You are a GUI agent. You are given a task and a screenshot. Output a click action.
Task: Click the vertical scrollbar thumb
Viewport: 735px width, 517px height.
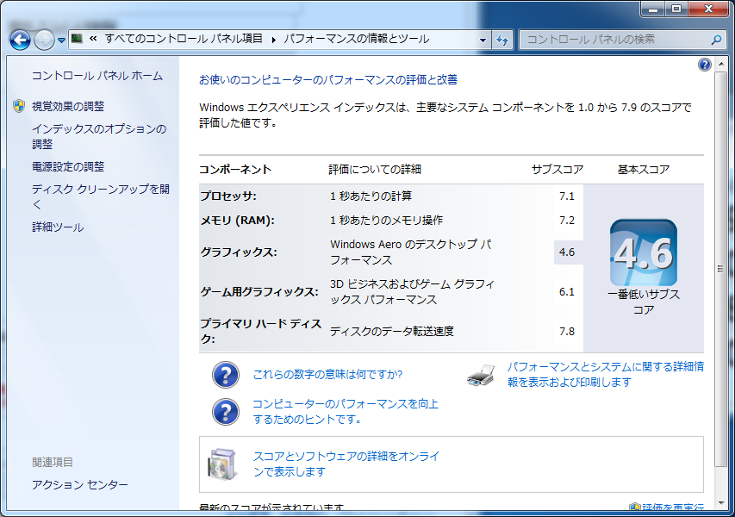[x=720, y=269]
